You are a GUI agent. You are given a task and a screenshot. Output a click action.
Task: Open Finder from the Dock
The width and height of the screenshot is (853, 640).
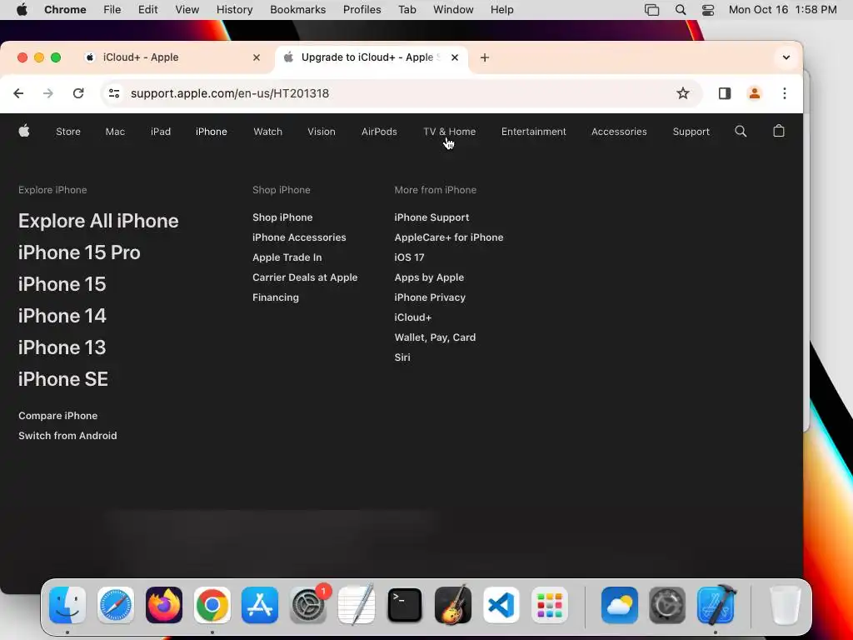pyautogui.click(x=67, y=605)
